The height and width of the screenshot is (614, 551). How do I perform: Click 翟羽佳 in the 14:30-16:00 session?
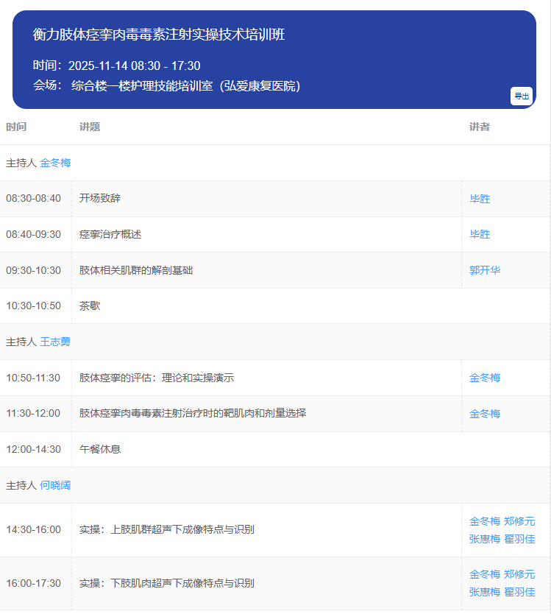[519, 539]
